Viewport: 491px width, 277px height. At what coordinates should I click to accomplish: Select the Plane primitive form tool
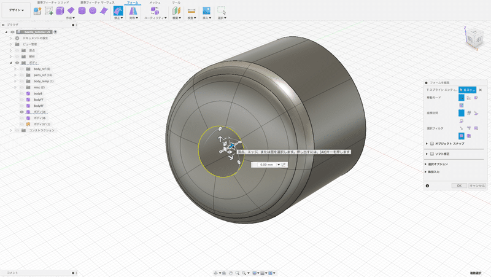(71, 10)
